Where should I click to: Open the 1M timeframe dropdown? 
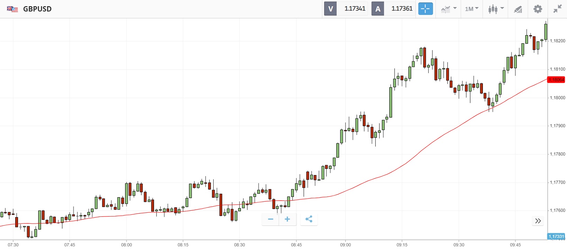coord(471,9)
